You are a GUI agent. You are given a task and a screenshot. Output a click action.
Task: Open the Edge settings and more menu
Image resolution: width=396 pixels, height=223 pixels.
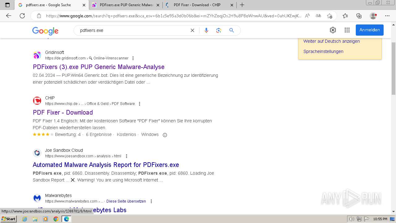click(x=387, y=16)
